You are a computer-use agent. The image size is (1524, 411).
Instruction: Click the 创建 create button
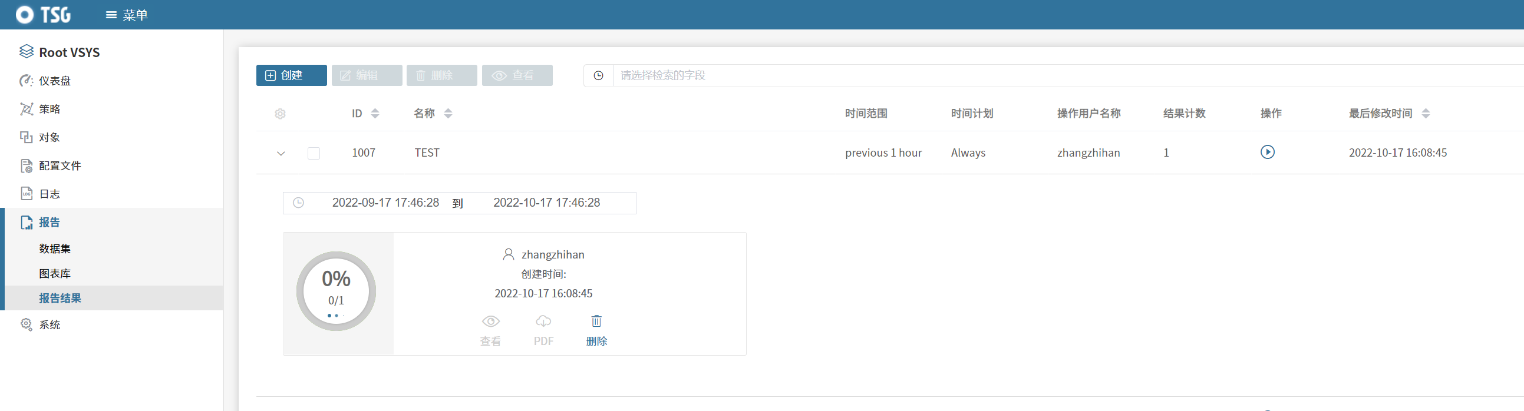(291, 76)
